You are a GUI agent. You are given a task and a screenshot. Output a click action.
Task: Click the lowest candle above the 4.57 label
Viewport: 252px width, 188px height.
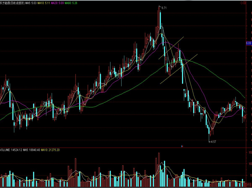210,132
